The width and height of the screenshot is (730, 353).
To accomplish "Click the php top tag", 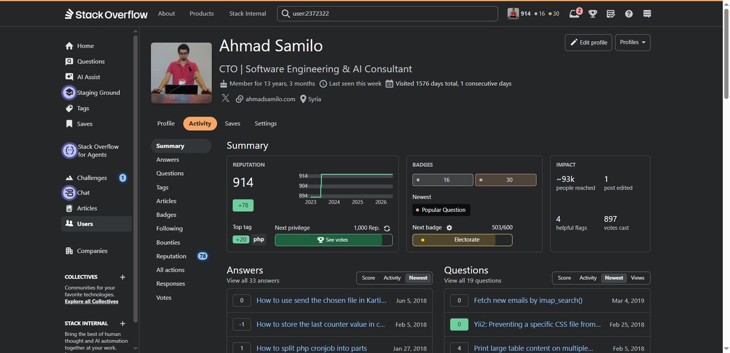I will pos(259,239).
